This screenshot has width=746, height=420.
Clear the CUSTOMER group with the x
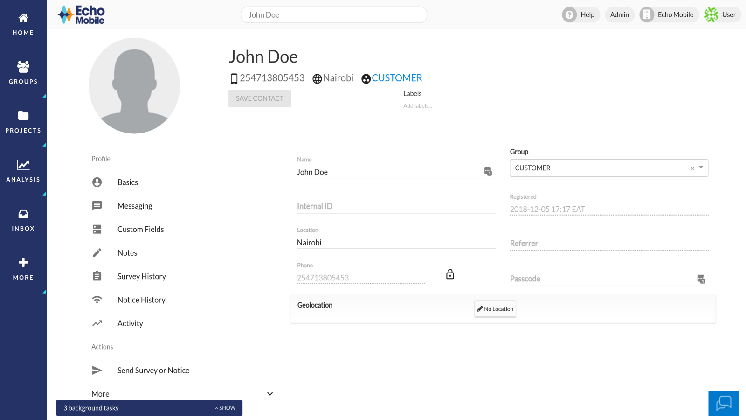(692, 168)
